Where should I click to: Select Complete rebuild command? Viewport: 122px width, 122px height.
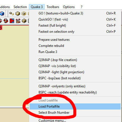click(x=75, y=46)
